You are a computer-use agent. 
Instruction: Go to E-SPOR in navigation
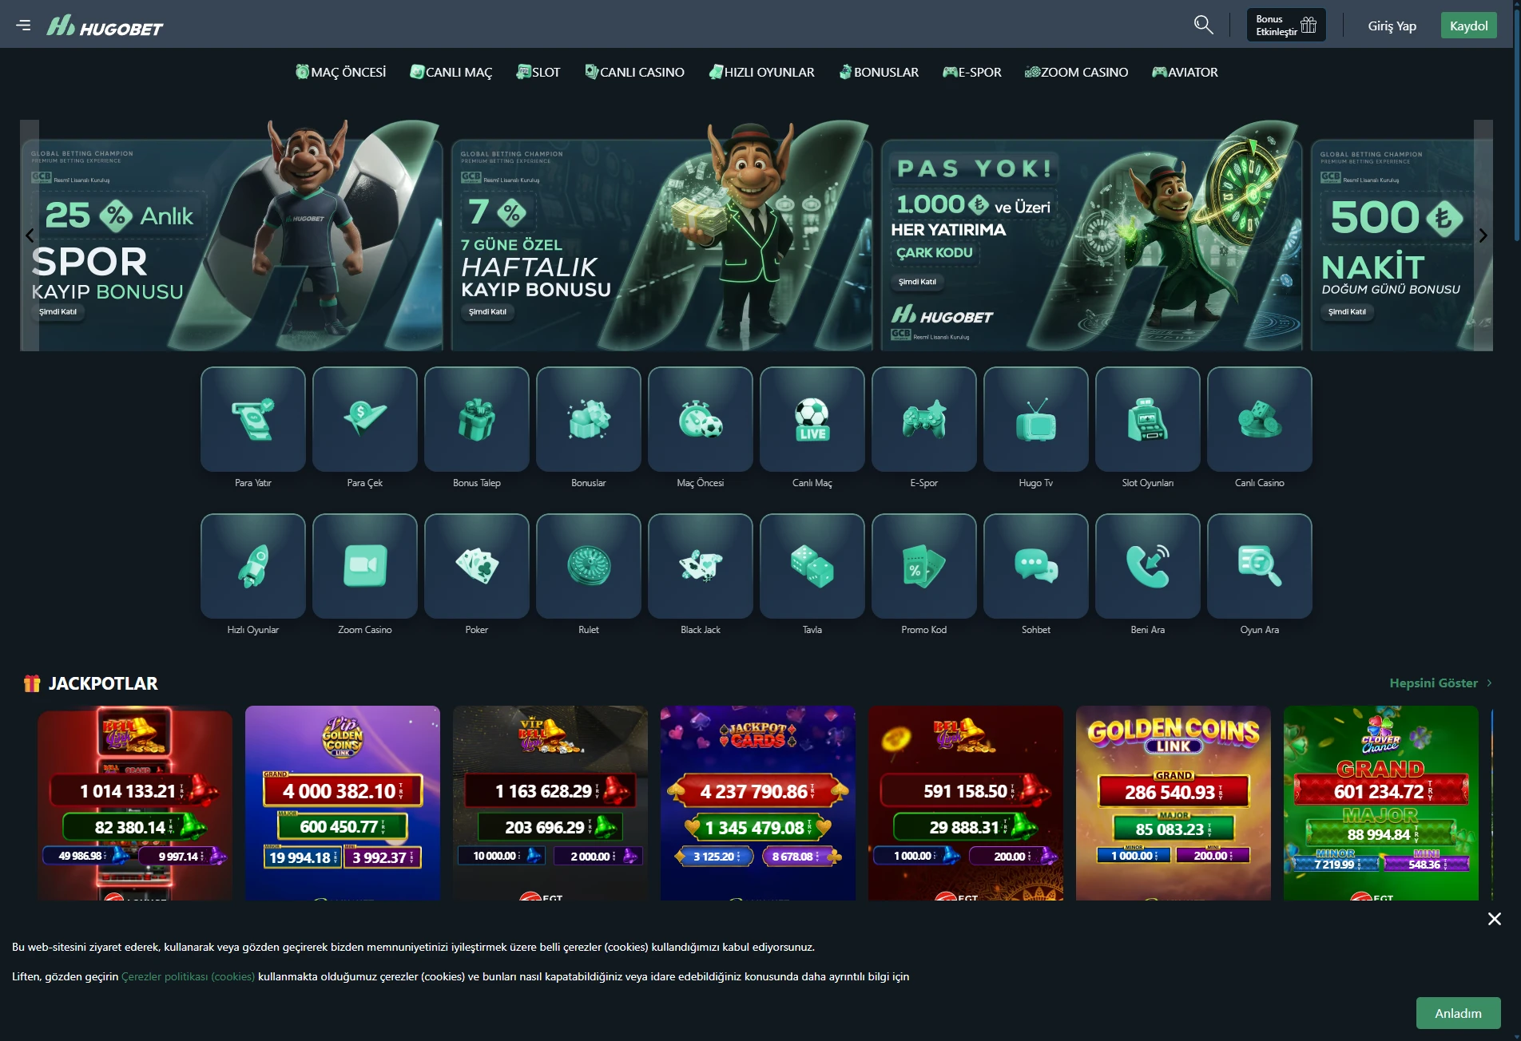(971, 72)
